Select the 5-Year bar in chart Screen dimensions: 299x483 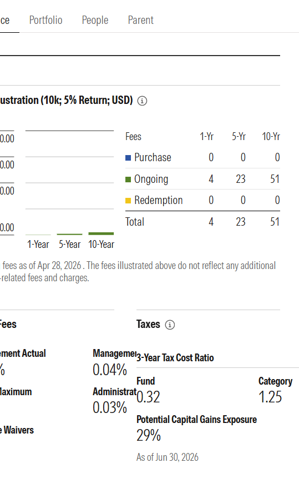coord(69,235)
